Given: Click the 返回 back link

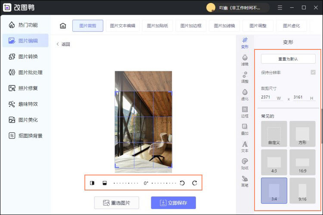Looking at the screenshot, I should (63, 44).
